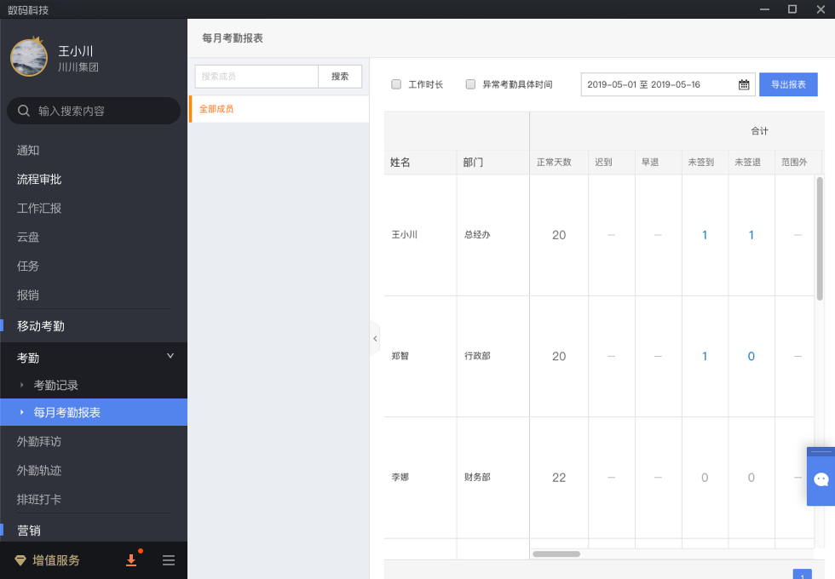Image resolution: width=835 pixels, height=579 pixels.
Task: Open the 增值服务 link
Action: pos(56,560)
